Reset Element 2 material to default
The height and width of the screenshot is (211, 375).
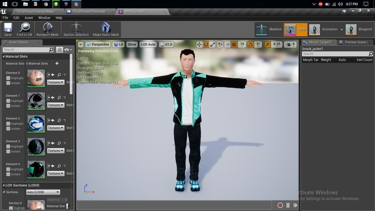64,120
